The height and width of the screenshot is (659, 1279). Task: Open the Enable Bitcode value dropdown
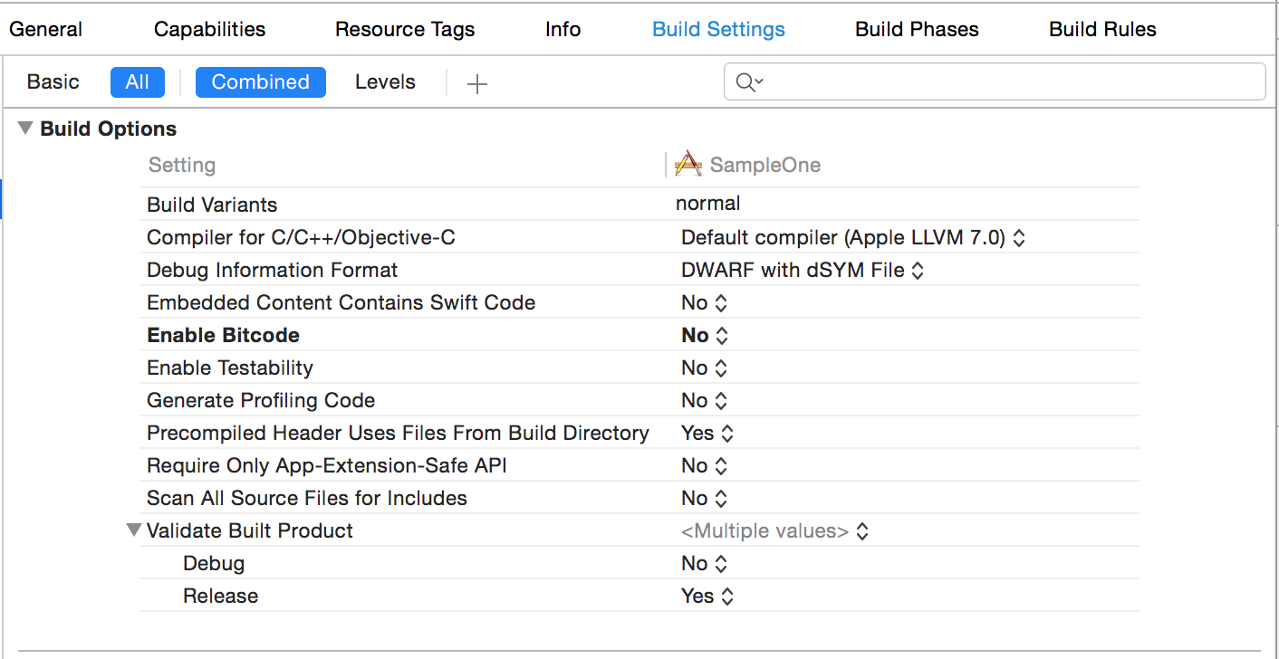coord(705,336)
